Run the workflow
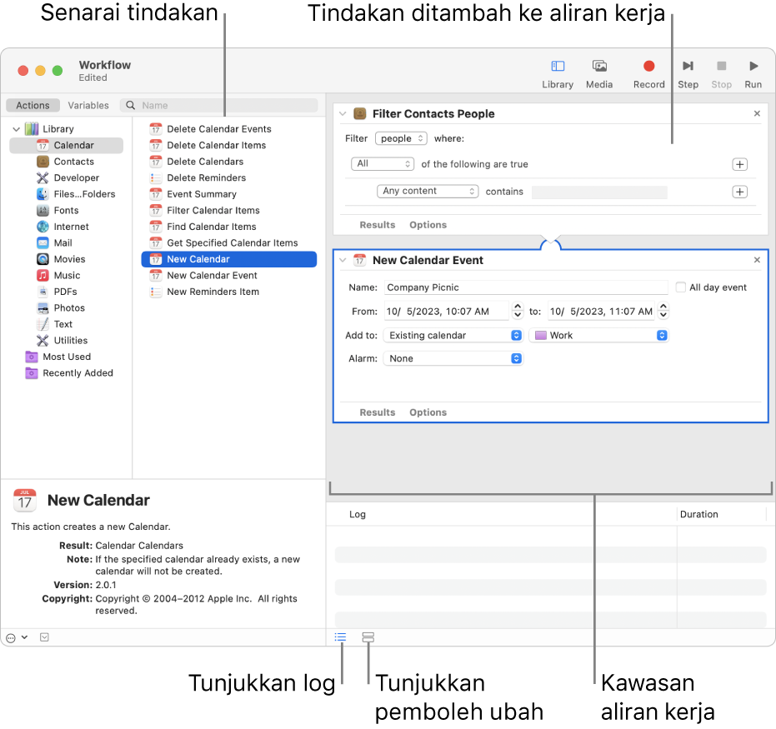Screen dimensions: 776x729 point(753,73)
